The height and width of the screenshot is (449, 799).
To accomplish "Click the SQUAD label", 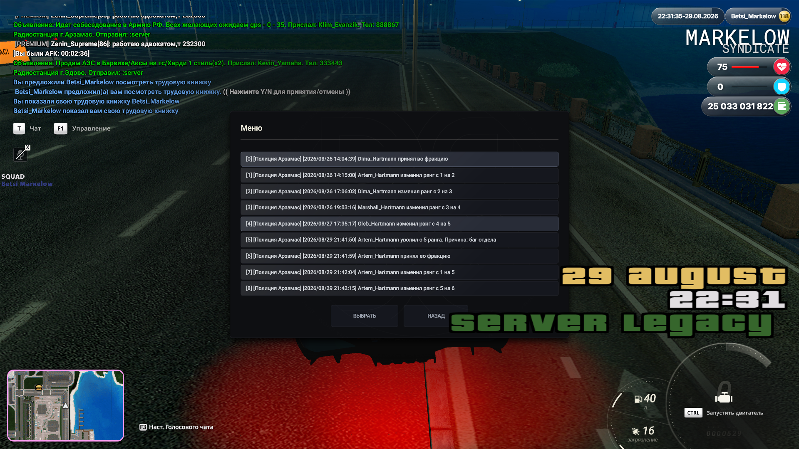I will click(x=13, y=176).
